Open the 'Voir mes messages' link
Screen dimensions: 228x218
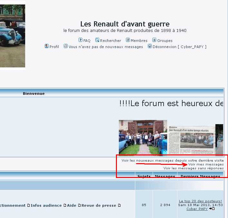[x=206, y=164]
